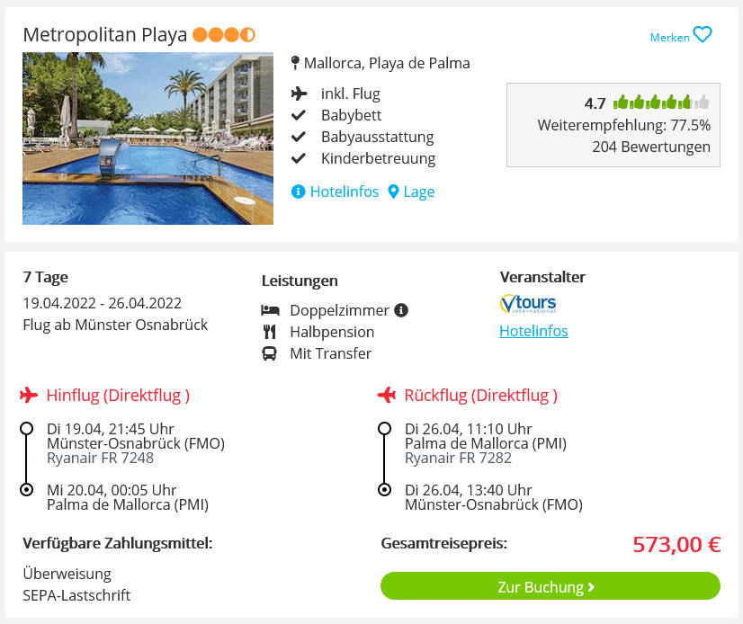The image size is (743, 624).
Task: Click the Rückflug red airplane icon
Action: 387,395
